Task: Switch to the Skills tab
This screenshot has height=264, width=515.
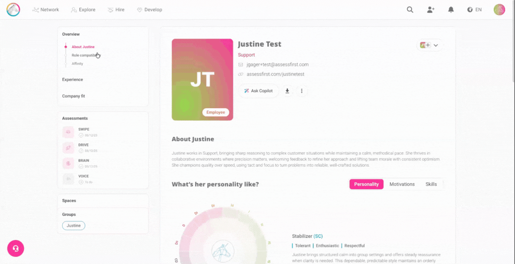Action: coord(431,184)
